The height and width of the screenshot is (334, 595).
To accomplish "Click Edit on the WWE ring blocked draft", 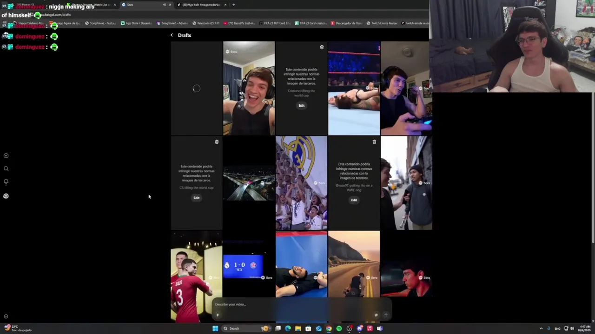I will (354, 200).
